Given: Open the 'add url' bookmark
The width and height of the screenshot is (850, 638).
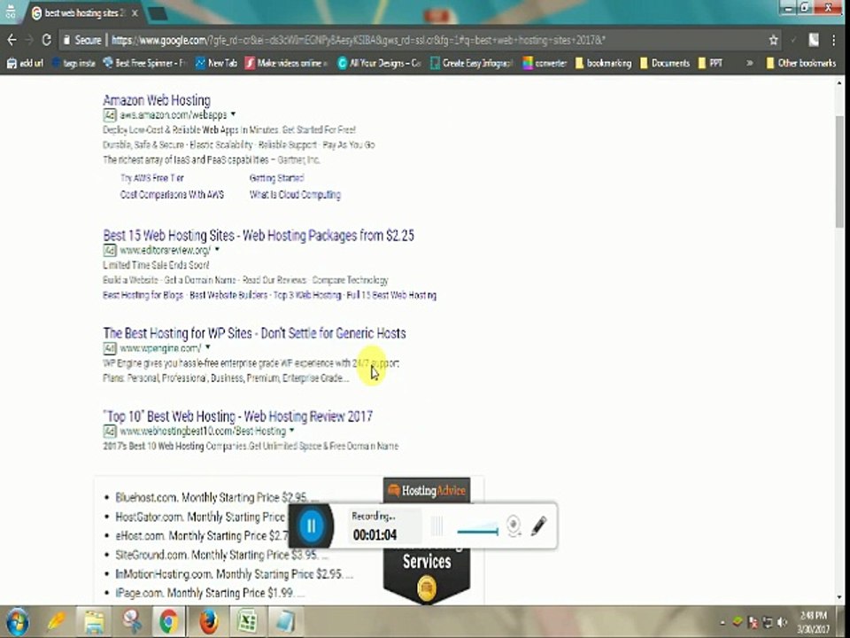Looking at the screenshot, I should click(x=25, y=64).
